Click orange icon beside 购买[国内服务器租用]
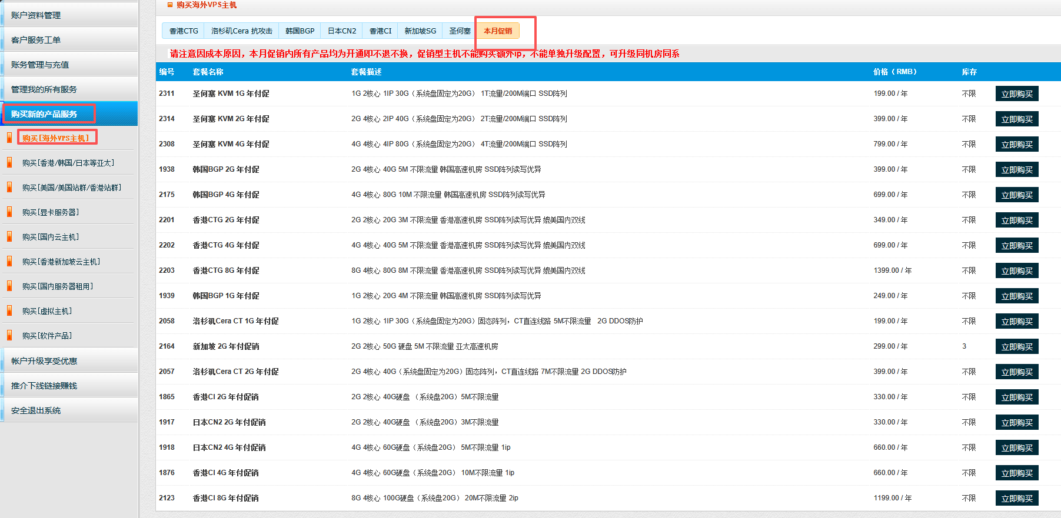The image size is (1061, 518). (x=9, y=286)
